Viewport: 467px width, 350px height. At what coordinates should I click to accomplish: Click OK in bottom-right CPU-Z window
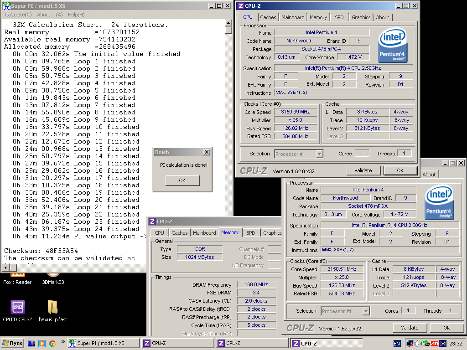tap(446, 328)
